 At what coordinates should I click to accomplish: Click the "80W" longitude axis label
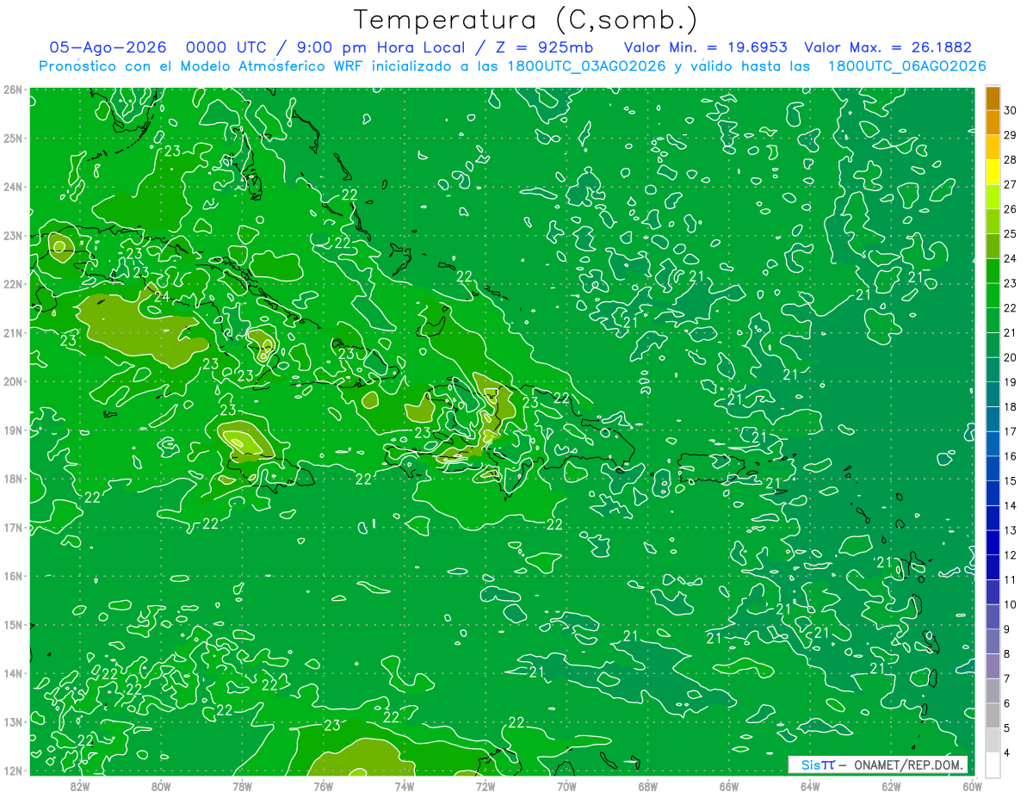click(161, 786)
